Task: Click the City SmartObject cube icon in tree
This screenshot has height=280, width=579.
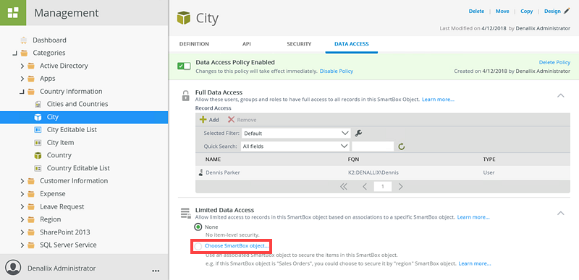Action: point(38,117)
